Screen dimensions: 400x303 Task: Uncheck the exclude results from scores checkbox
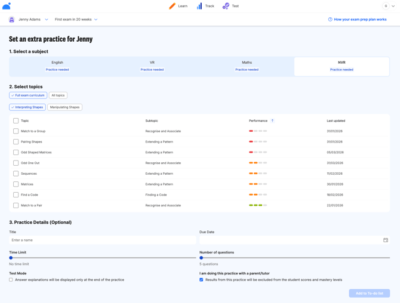tap(201, 280)
